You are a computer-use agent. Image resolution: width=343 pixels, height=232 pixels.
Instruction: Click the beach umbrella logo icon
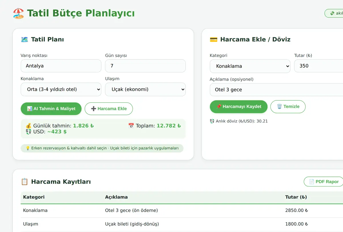point(19,13)
